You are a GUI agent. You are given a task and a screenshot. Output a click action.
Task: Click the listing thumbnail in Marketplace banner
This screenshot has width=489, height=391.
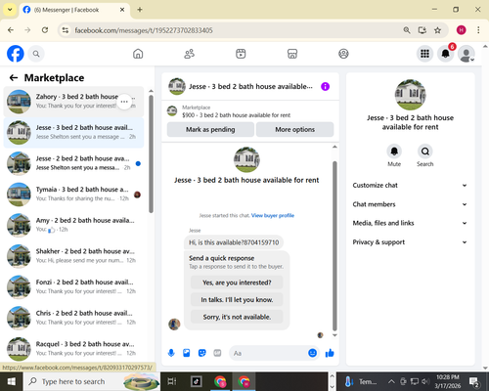coord(172,110)
